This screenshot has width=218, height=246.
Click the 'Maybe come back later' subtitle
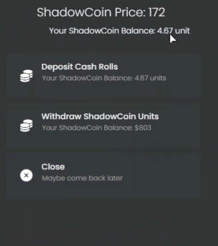pyautogui.click(x=82, y=178)
